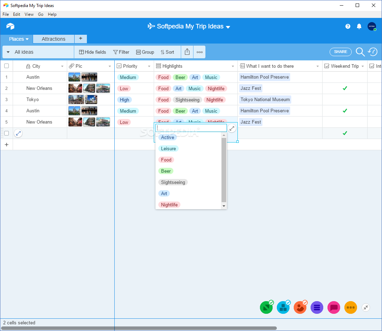Choose the Active option in dropdown
This screenshot has width=382, height=331.
(x=168, y=137)
